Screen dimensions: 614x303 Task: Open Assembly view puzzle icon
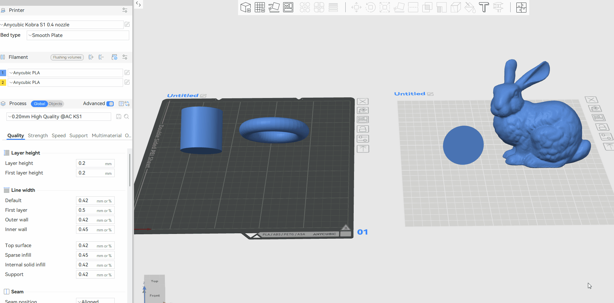click(521, 7)
